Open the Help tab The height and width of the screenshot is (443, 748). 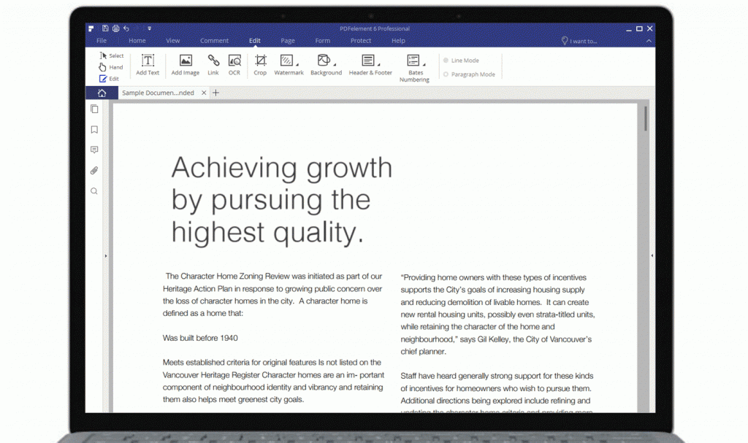pyautogui.click(x=398, y=41)
